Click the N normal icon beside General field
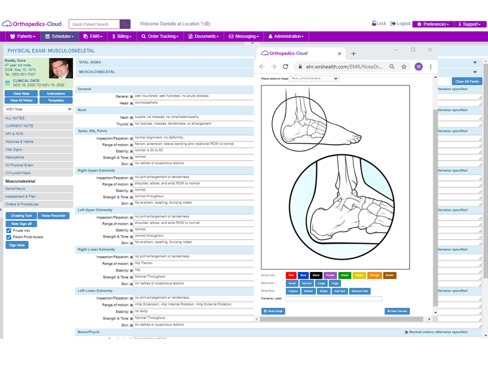488x366 pixels. point(131,96)
